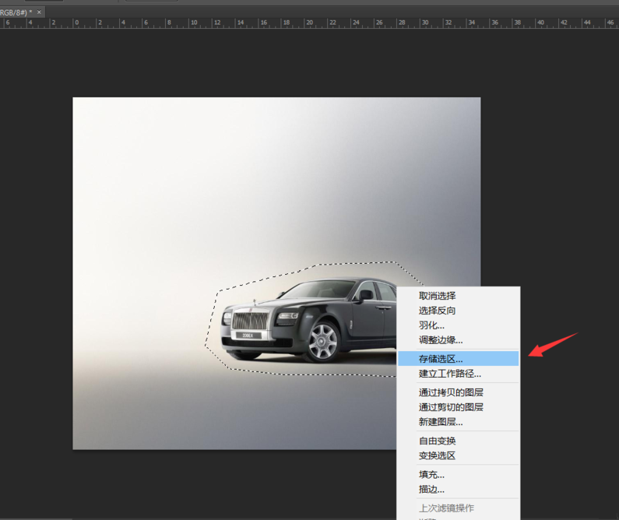Close the RGB/8# document tab
Viewport: 619px width, 520px height.
point(39,12)
